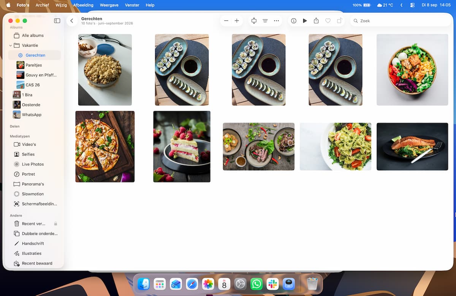Show Selfies media type

[x=34, y=154]
